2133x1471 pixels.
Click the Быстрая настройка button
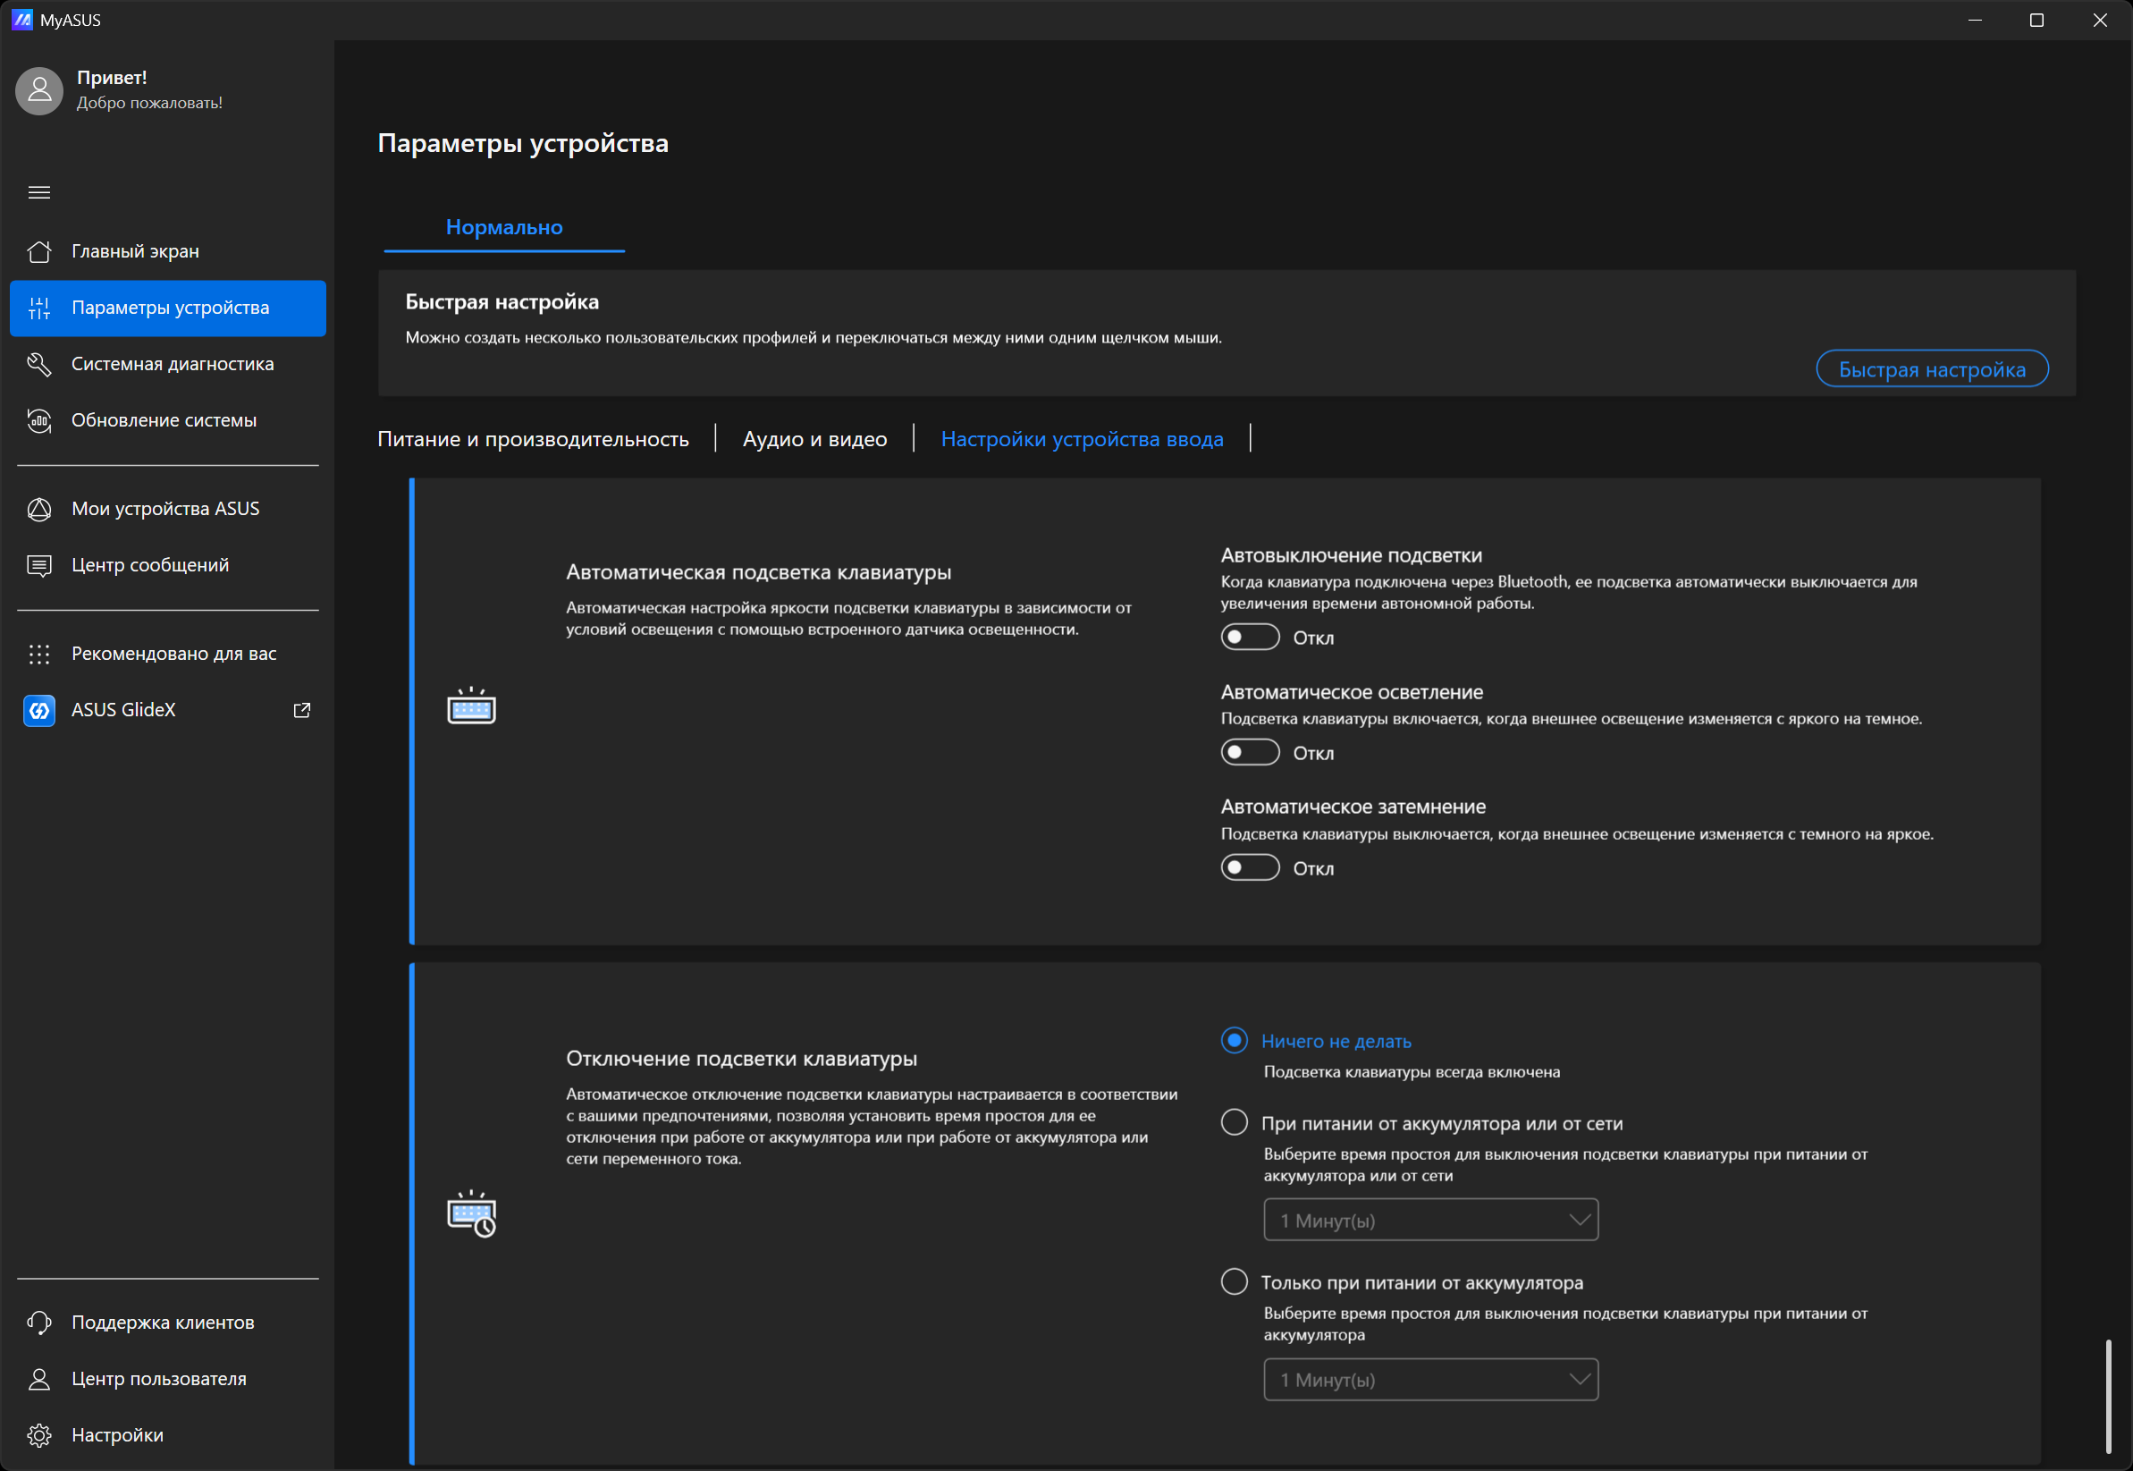pos(1932,368)
